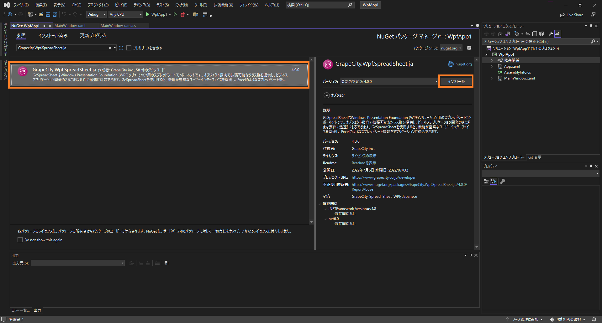Switch to the Updates tab in NuGet
The width and height of the screenshot is (602, 323).
(x=93, y=36)
